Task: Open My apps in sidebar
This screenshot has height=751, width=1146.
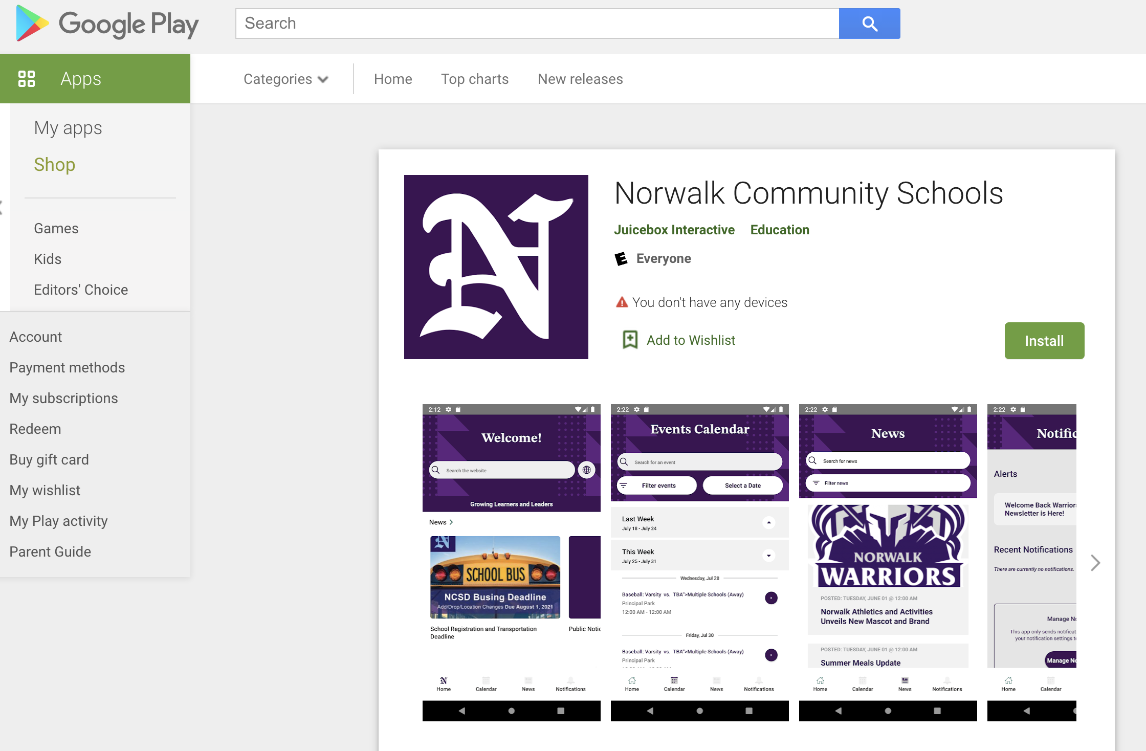Action: point(68,128)
